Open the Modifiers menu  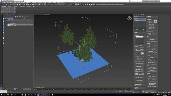(x=23, y=2)
